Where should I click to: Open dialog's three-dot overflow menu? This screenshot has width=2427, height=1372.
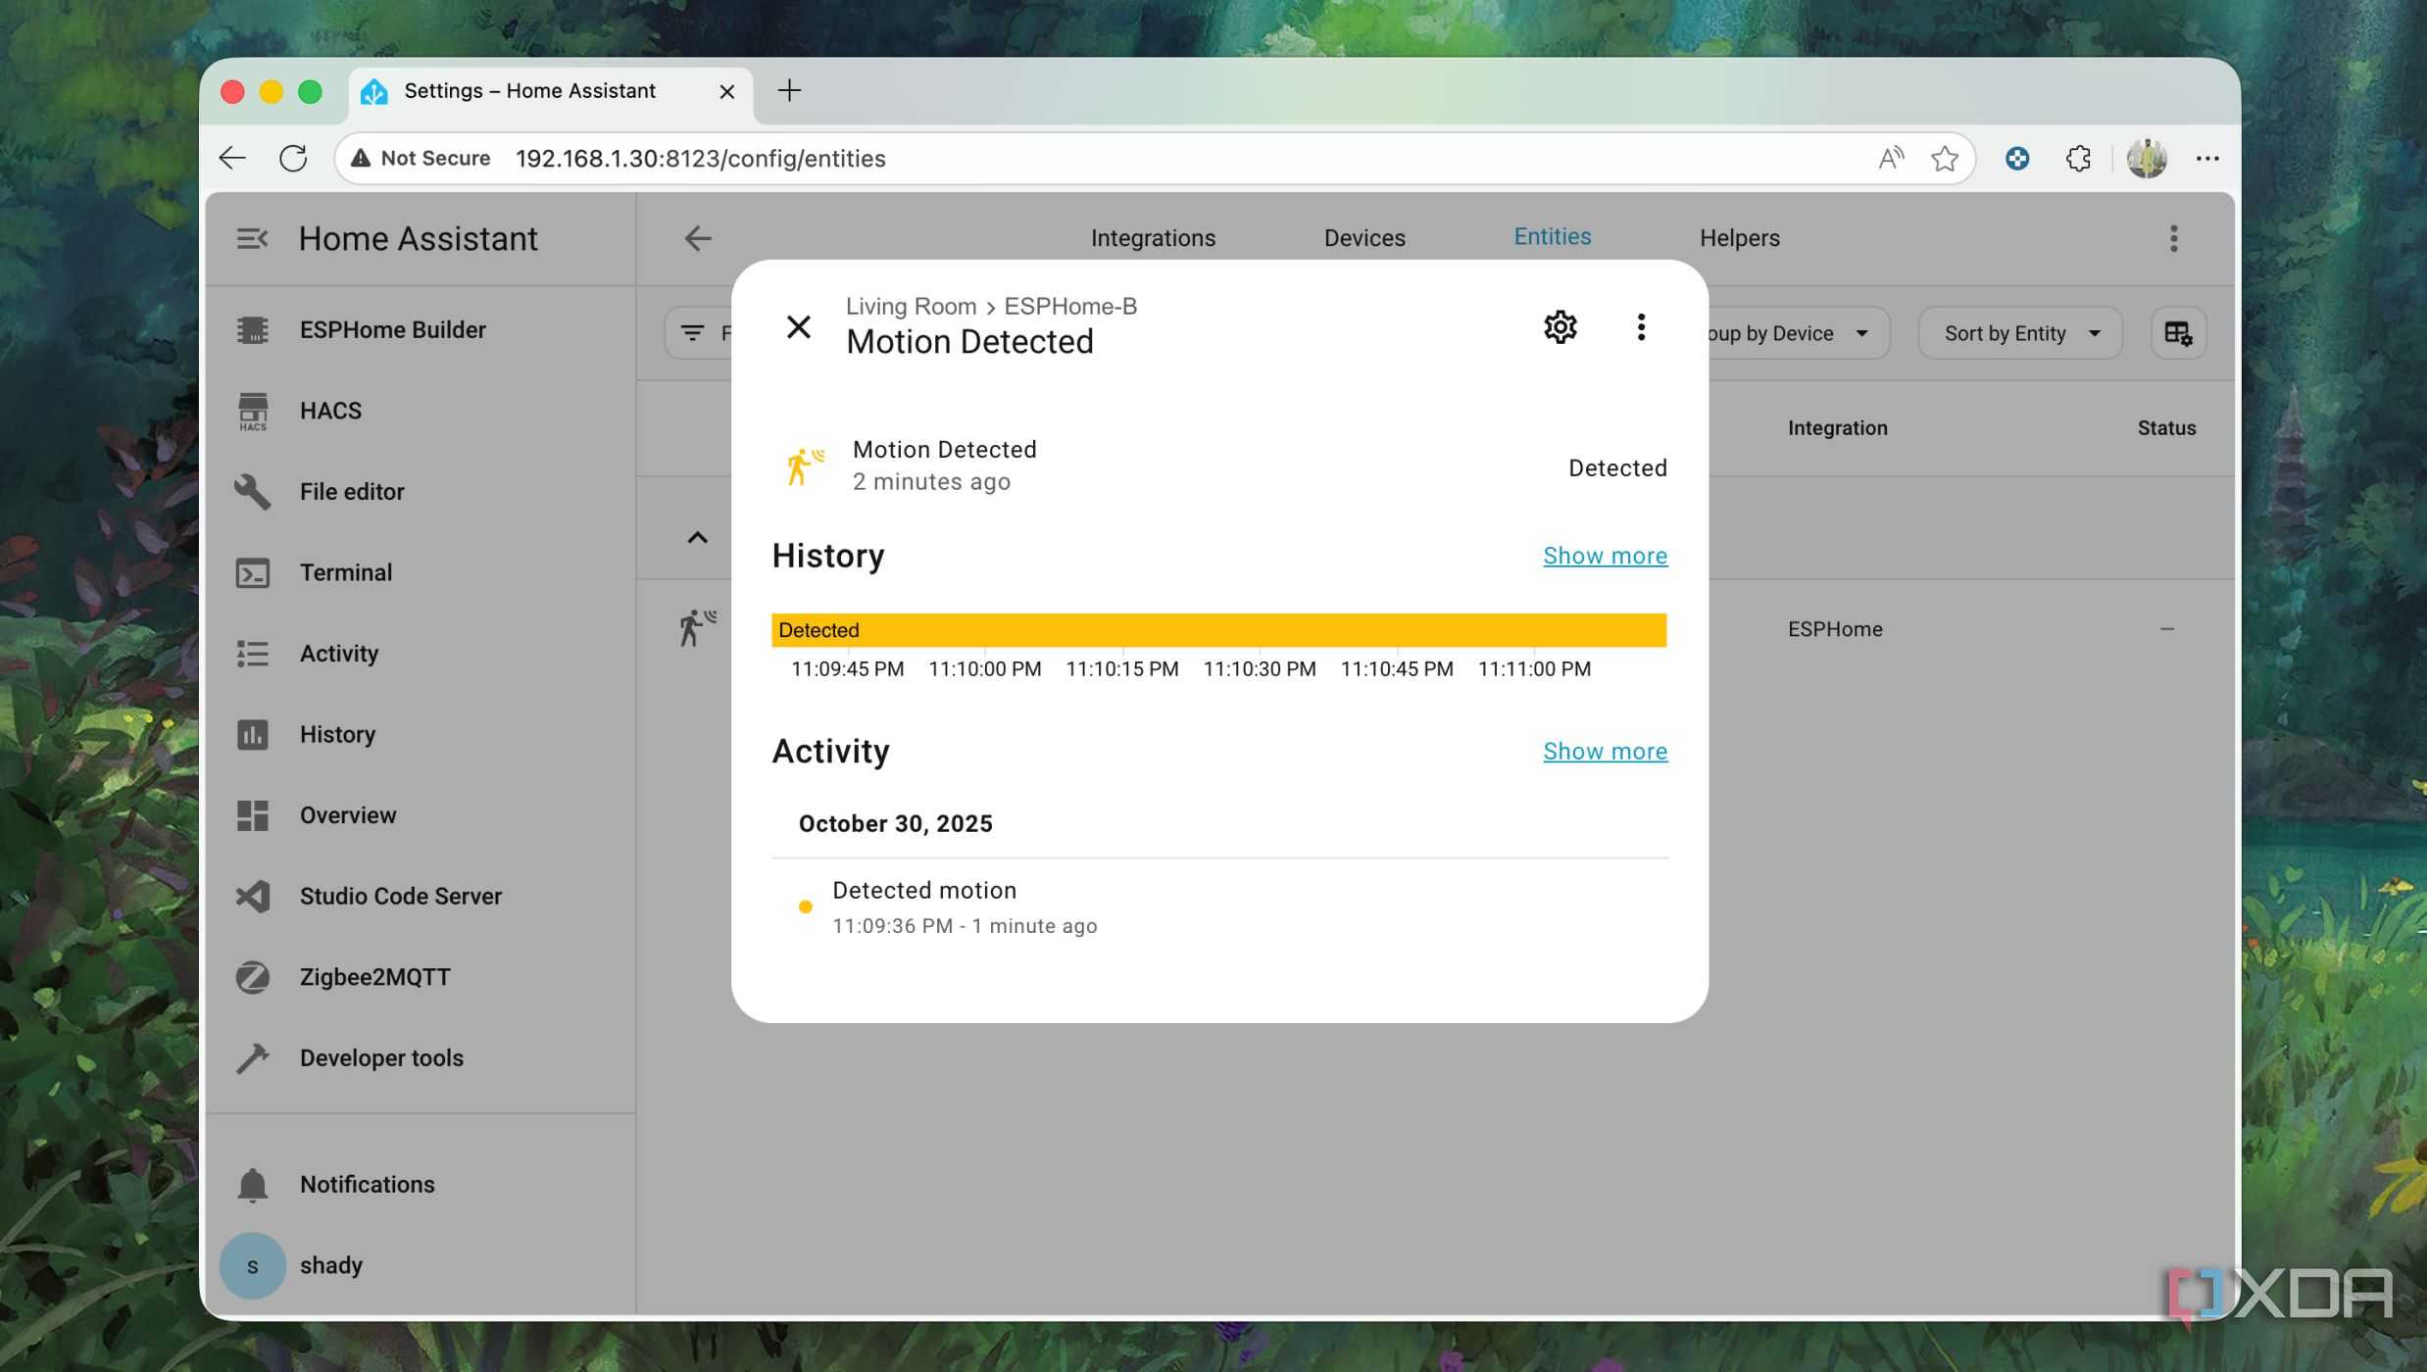[1641, 326]
